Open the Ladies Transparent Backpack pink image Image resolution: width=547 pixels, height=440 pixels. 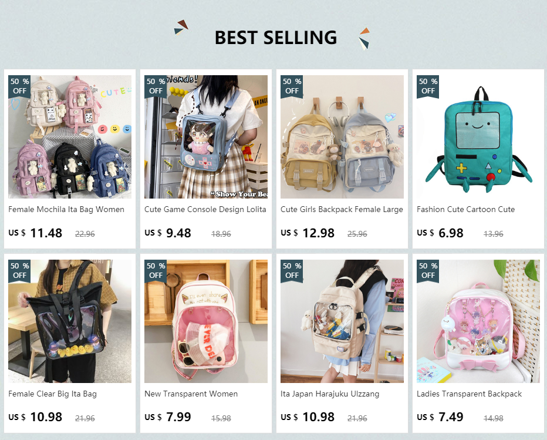478,321
